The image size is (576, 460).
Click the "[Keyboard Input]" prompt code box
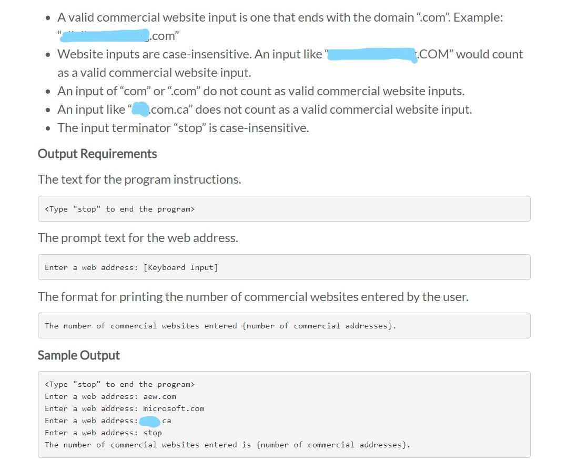(x=284, y=267)
